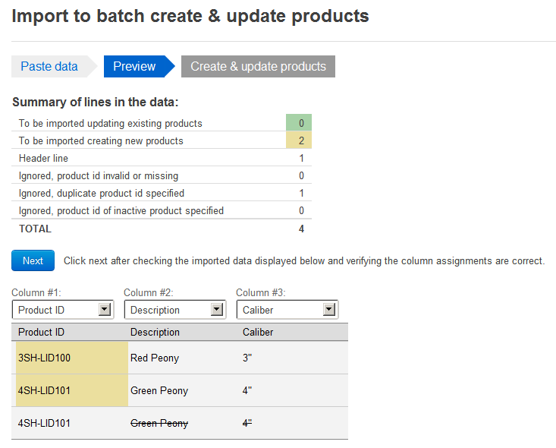Click the 'To be imported creating new products' row
The image size is (556, 448).
162,140
